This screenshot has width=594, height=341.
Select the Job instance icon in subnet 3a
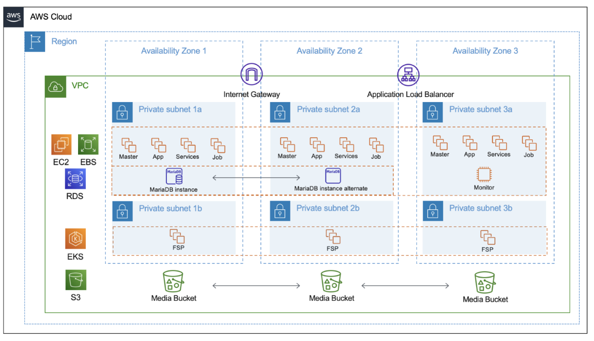click(x=529, y=143)
